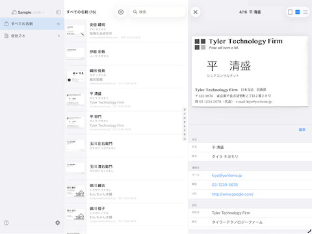Click the Tyler Technology Firm card image
Viewport: 312px width, 234px height.
coord(250,71)
